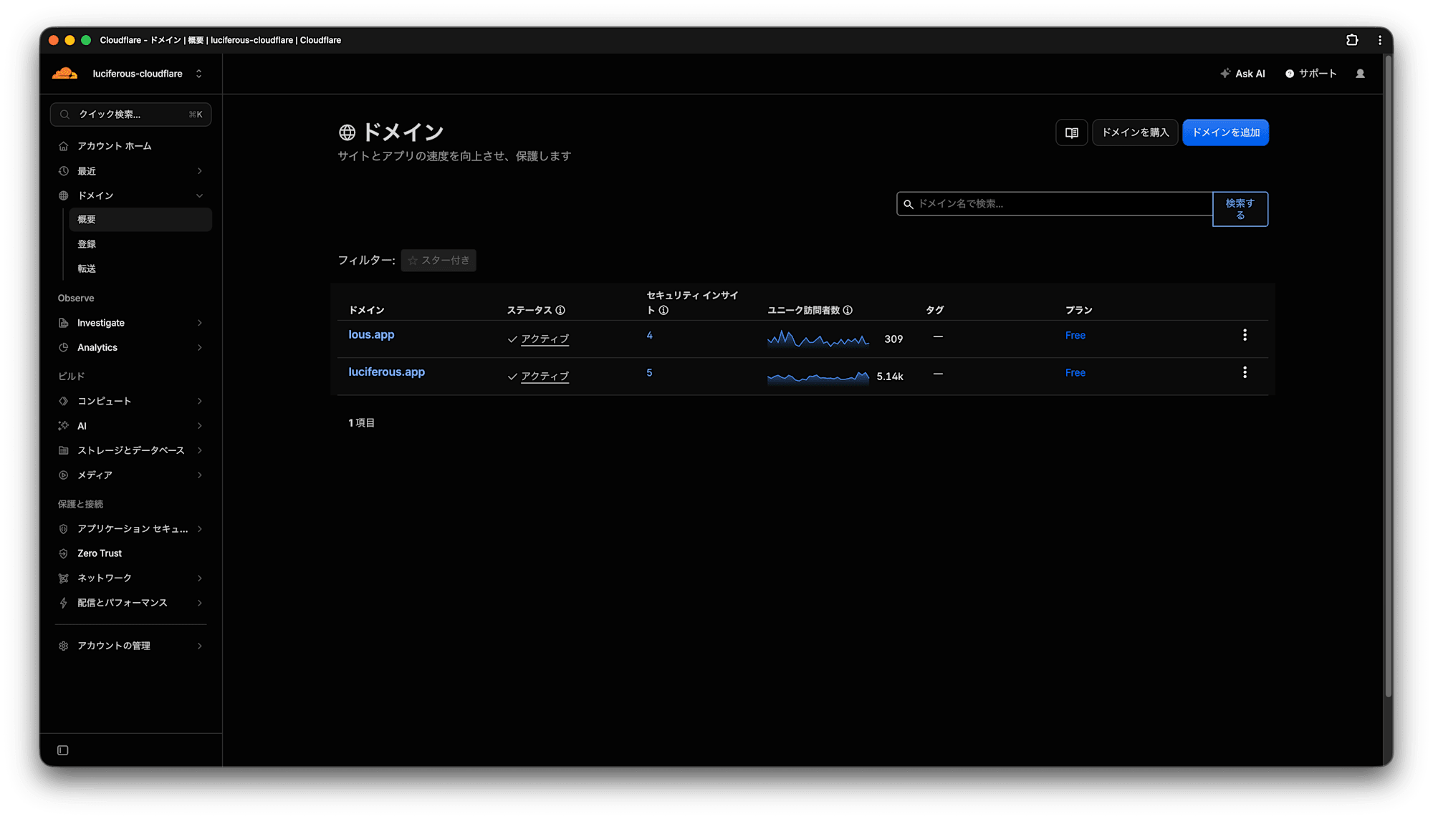Expand the メディア submenu chevron
The image size is (1433, 819).
200,475
